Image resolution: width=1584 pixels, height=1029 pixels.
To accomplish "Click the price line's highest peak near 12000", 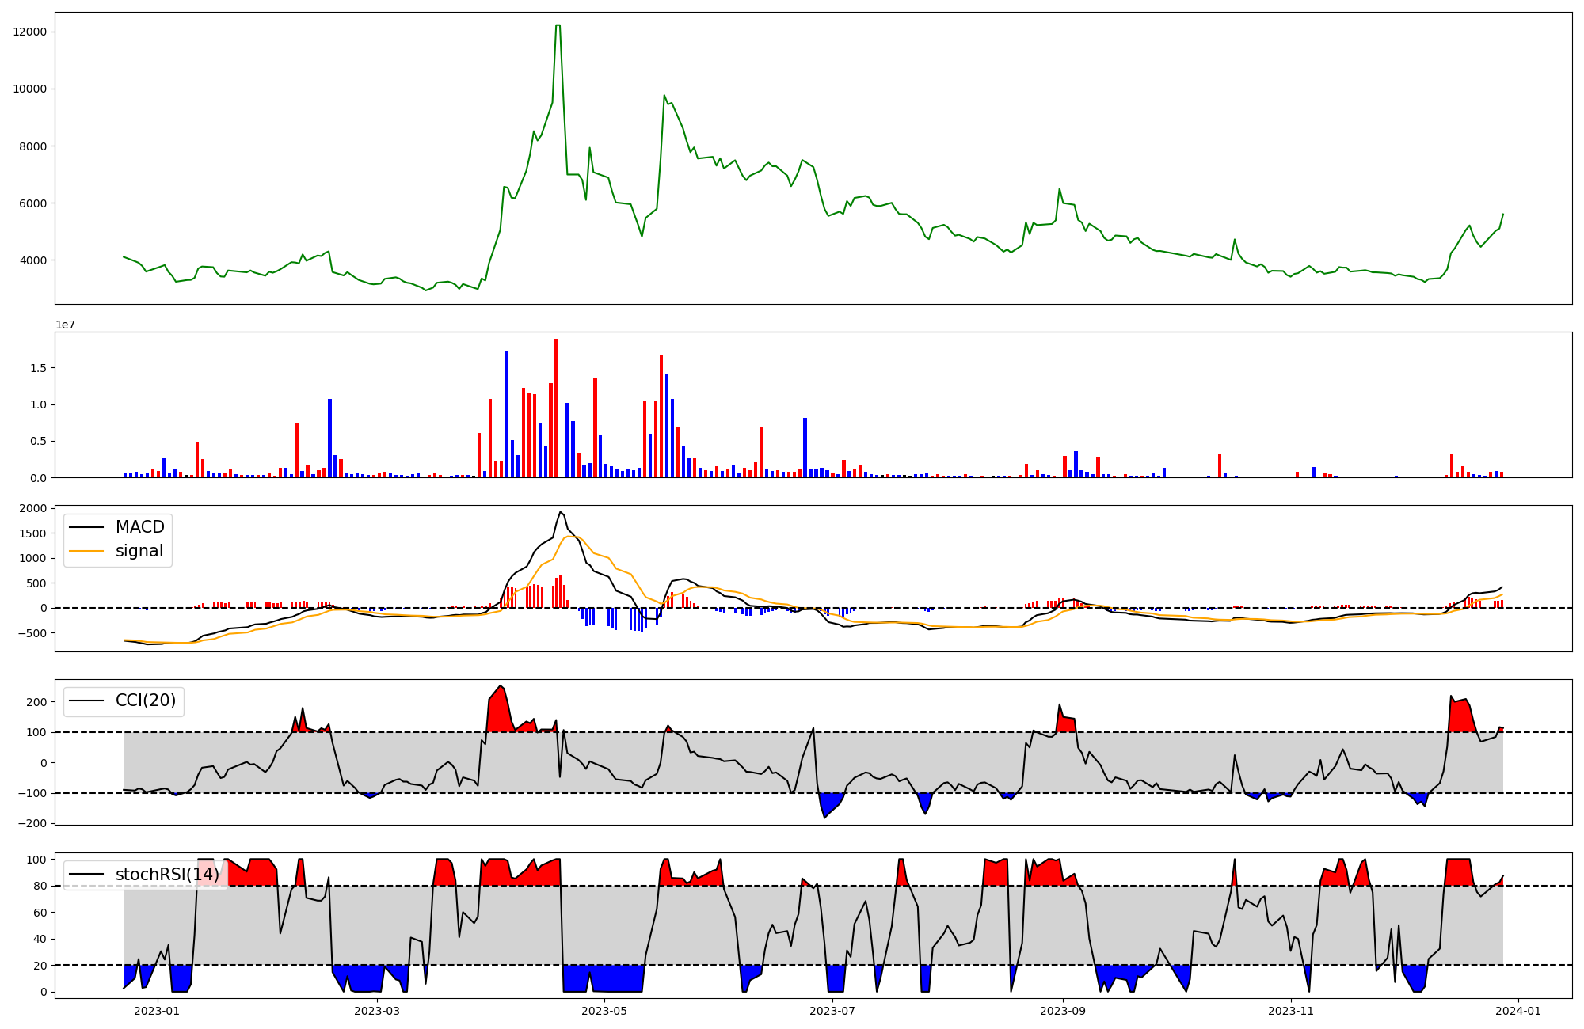I will click(558, 26).
